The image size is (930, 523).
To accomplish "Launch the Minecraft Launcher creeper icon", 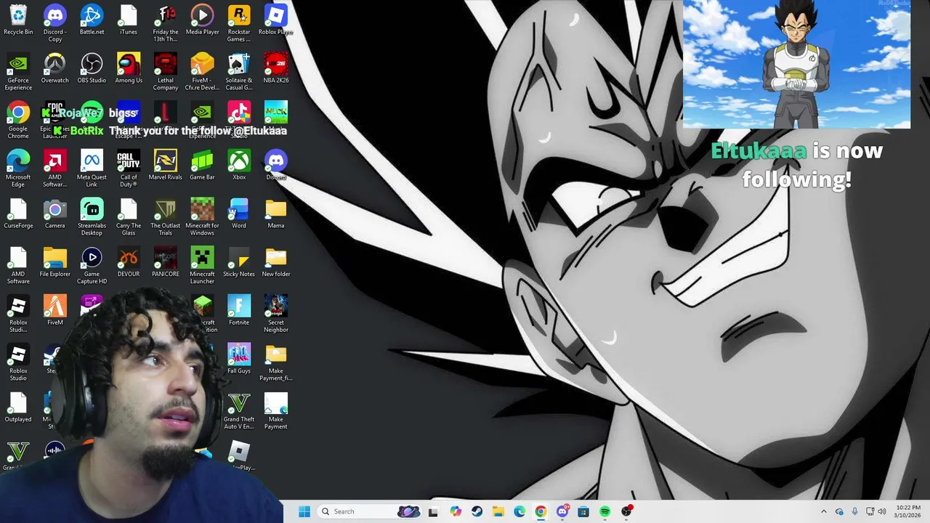I will click(x=202, y=265).
